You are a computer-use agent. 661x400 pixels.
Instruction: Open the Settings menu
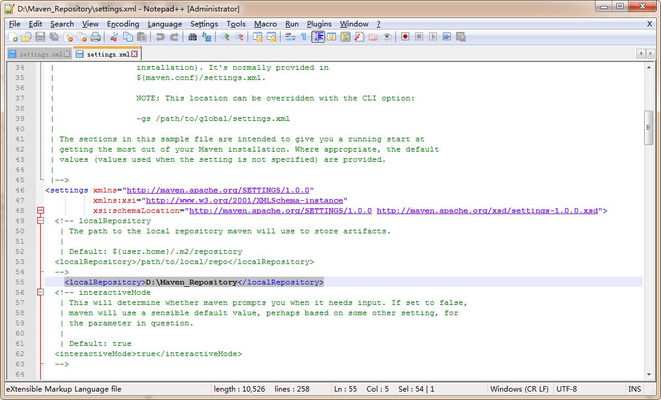coord(204,24)
